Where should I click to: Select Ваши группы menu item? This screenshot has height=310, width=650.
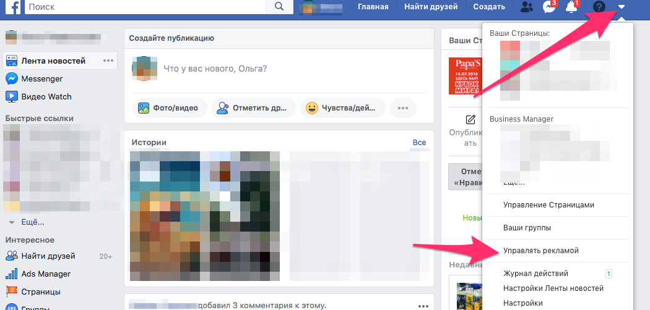coord(527,228)
